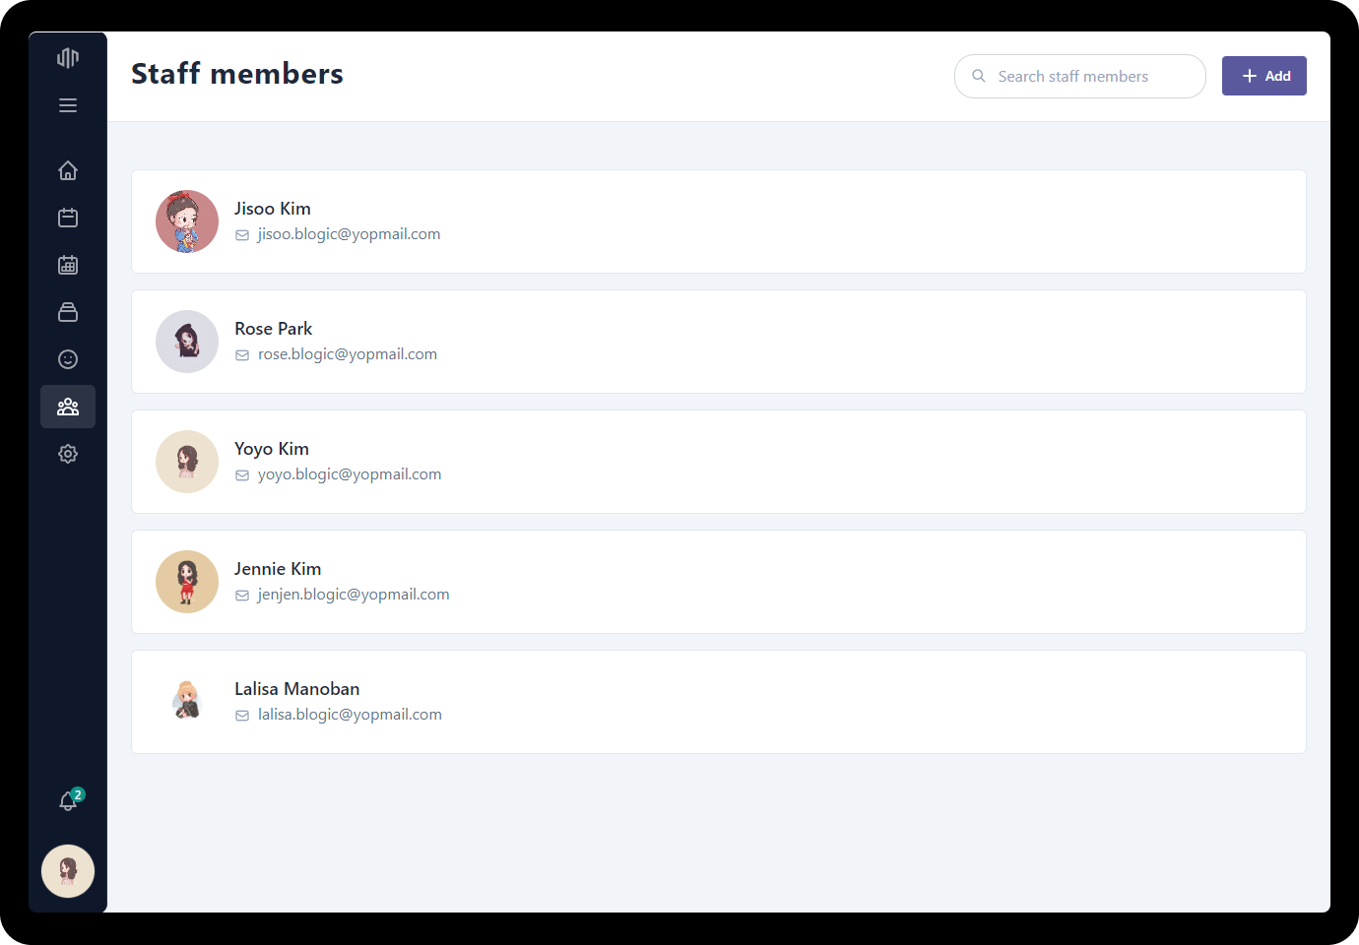This screenshot has height=945, width=1359.
Task: Open the stacked services icon in sidebar
Action: coord(68,312)
